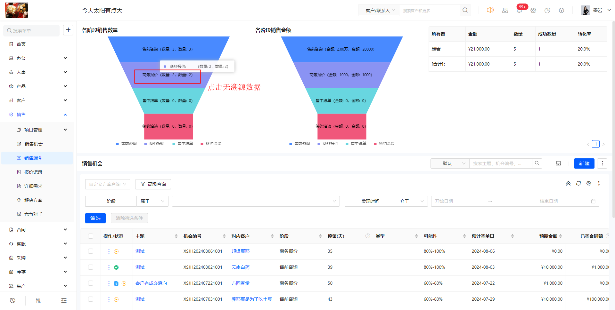The image size is (615, 310).
Task: Click the 新建 button
Action: pyautogui.click(x=584, y=163)
